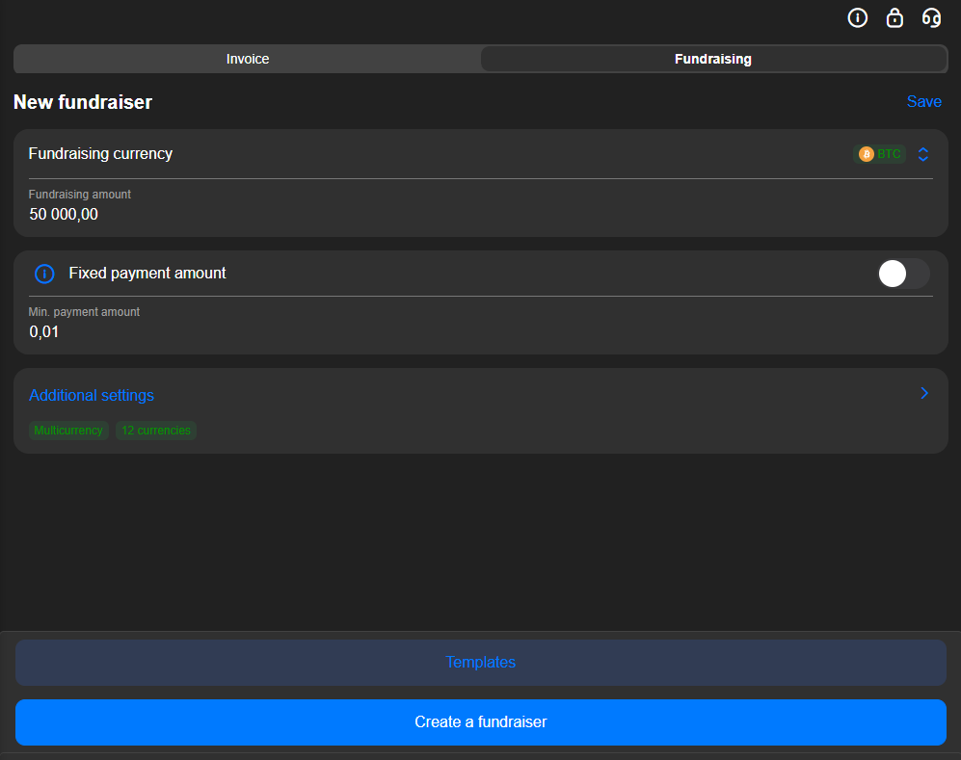Open the Templates button
Image resolution: width=961 pixels, height=760 pixels.
tap(480, 663)
